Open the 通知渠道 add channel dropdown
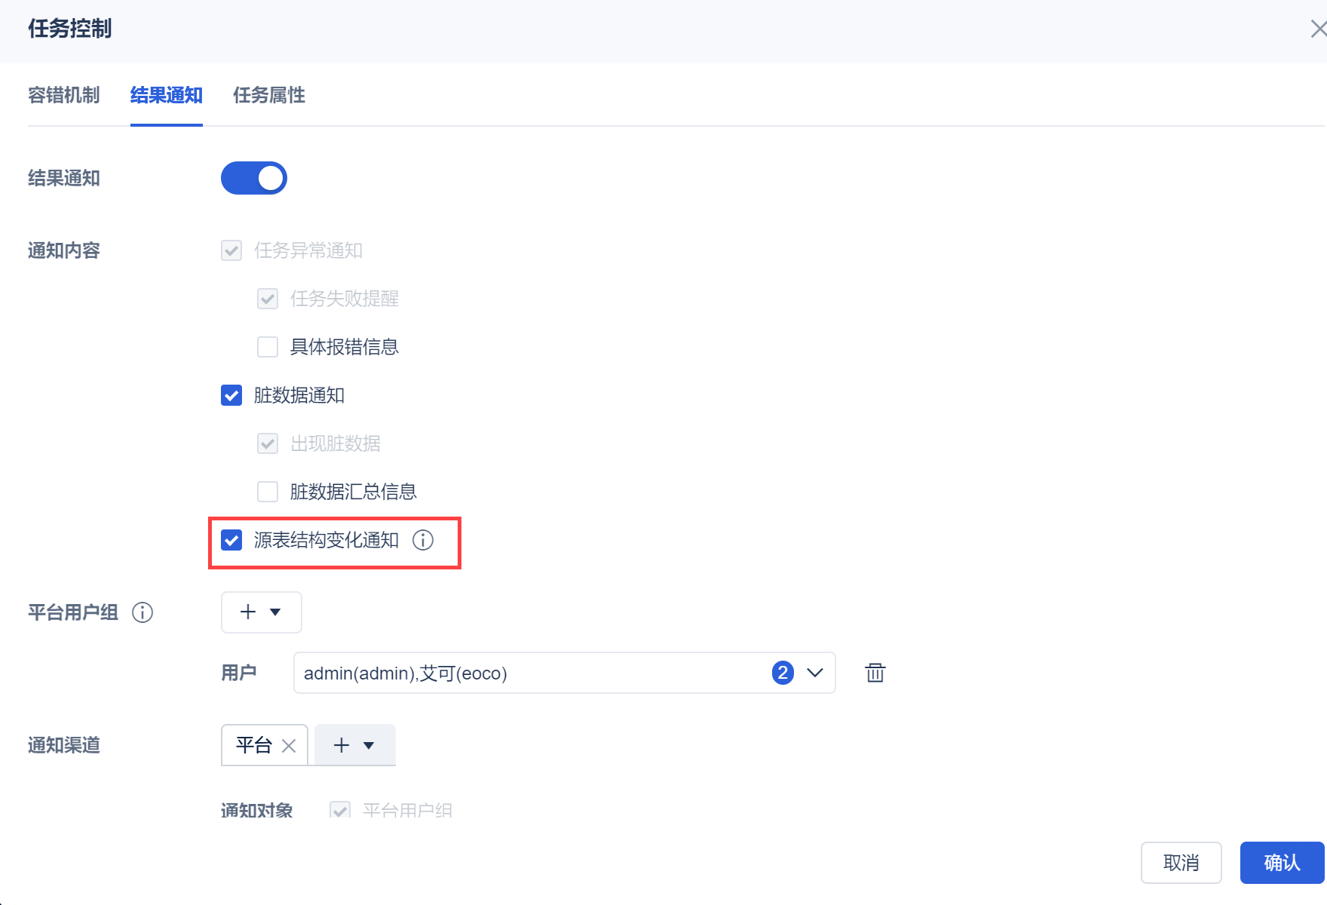1327x905 pixels. pyautogui.click(x=354, y=746)
